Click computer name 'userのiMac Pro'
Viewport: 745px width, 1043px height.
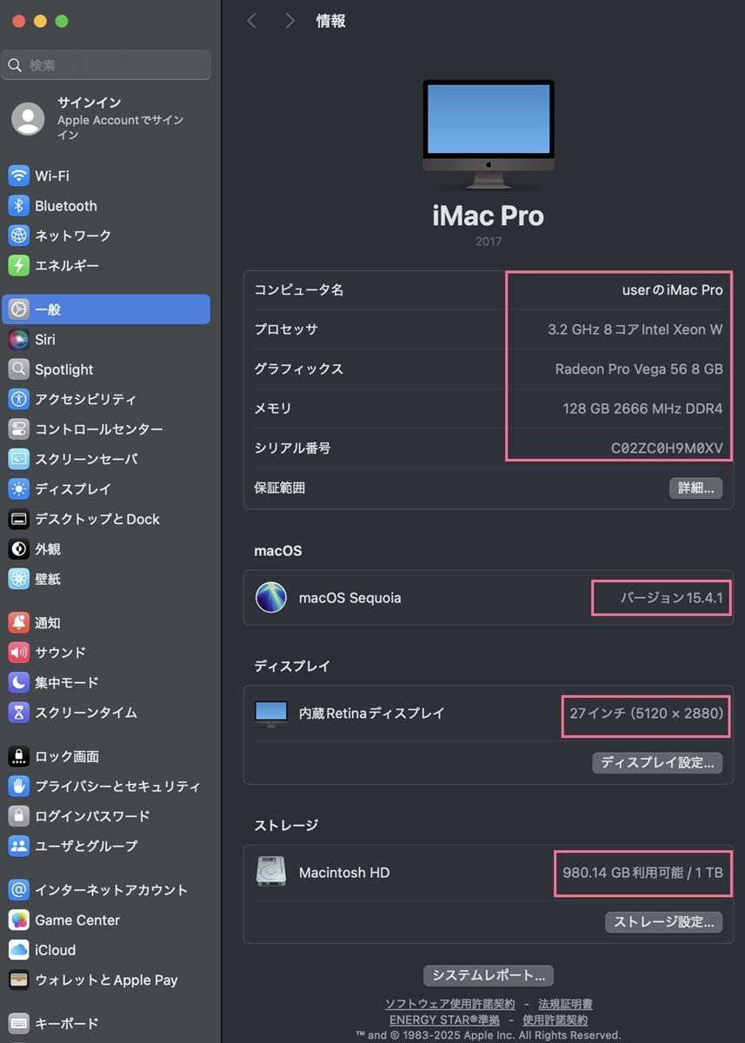click(672, 289)
